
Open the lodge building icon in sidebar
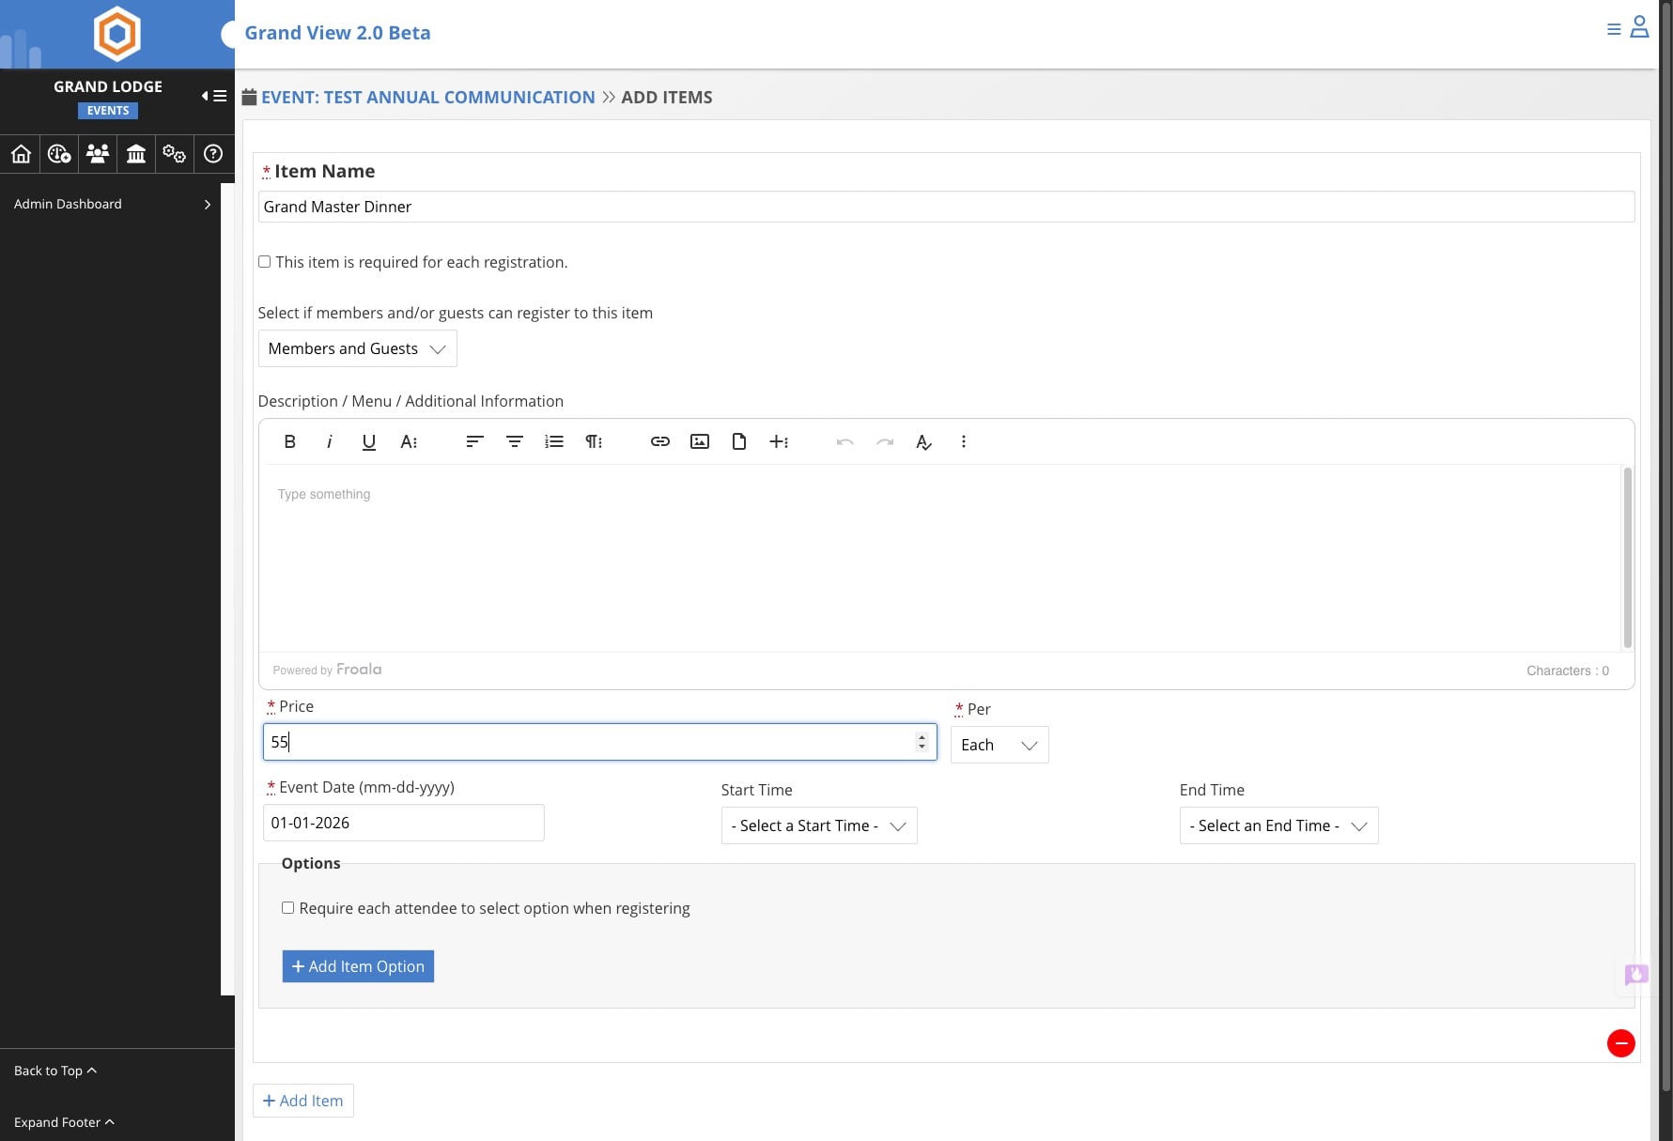coord(136,153)
